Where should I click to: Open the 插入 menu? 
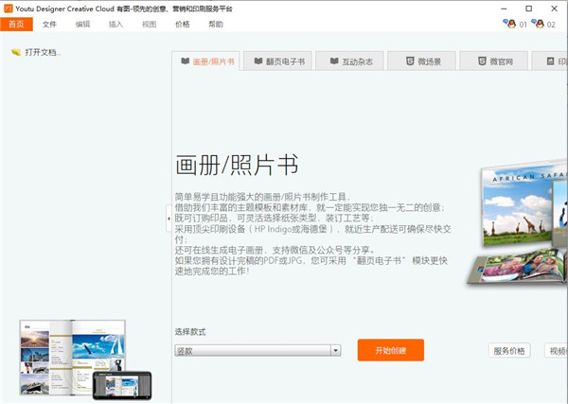(x=115, y=25)
